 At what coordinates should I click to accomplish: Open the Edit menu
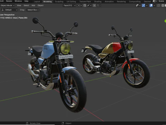(2, 1)
